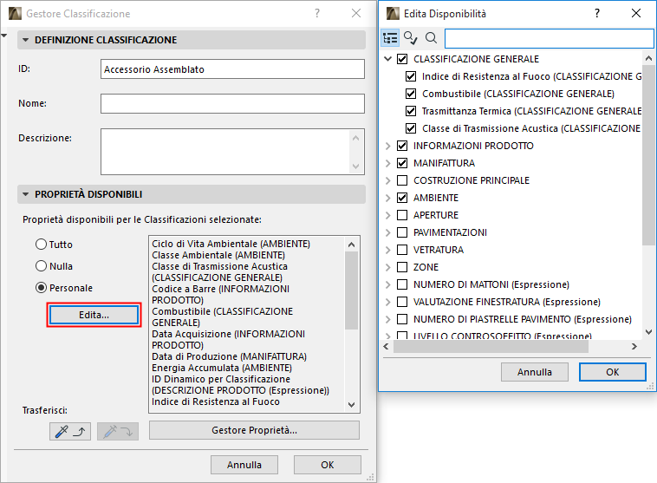Click the search field in Edita Disponibilità

click(549, 38)
